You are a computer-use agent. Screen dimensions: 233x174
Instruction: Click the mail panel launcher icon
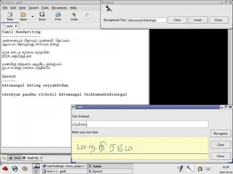[x=25, y=169]
